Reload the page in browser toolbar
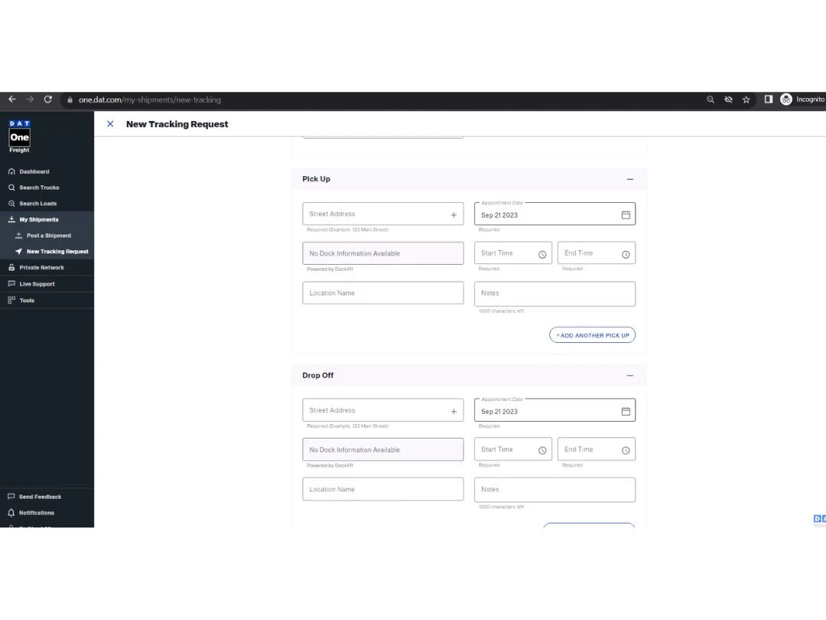 click(48, 100)
